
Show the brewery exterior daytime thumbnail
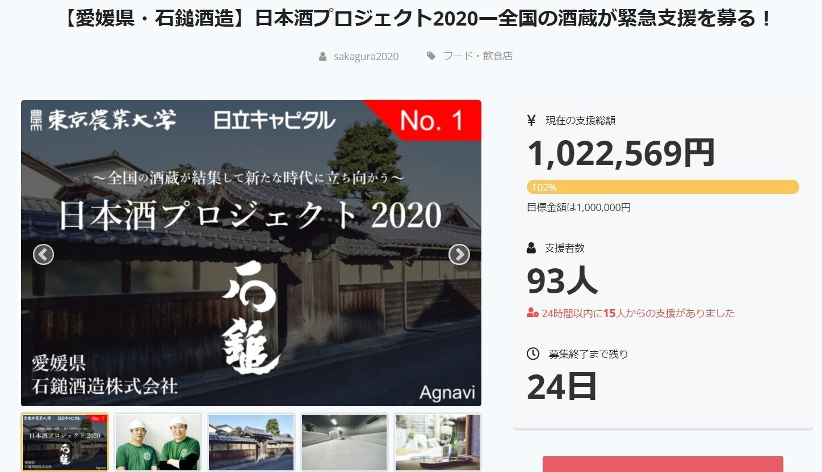[x=251, y=442]
